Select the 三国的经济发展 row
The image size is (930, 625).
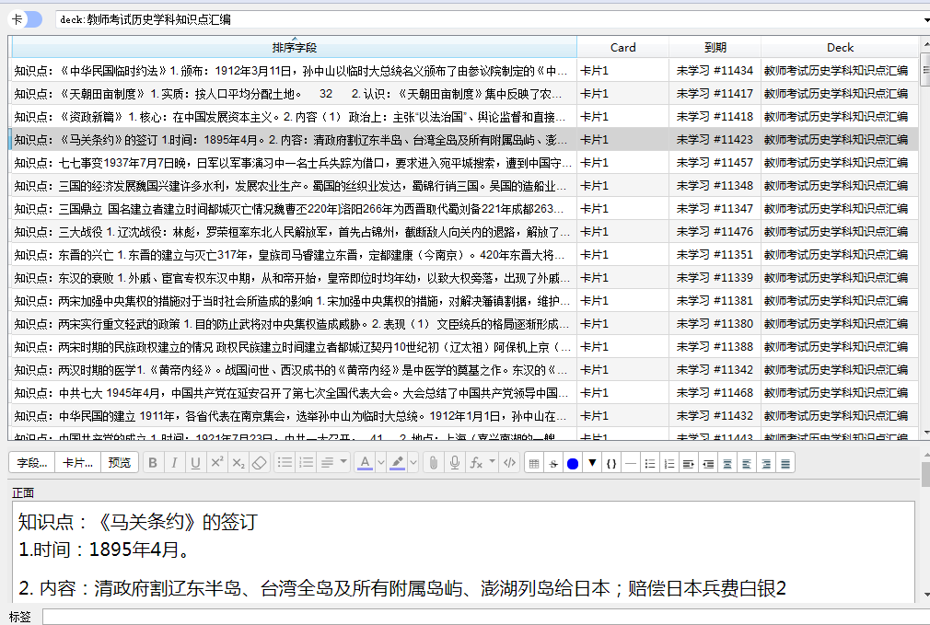point(465,186)
